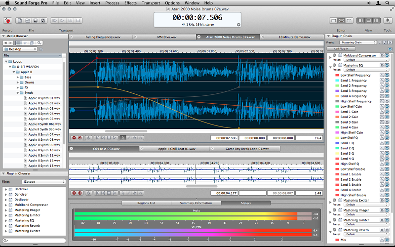Collapse the Loops folder

tap(6, 61)
